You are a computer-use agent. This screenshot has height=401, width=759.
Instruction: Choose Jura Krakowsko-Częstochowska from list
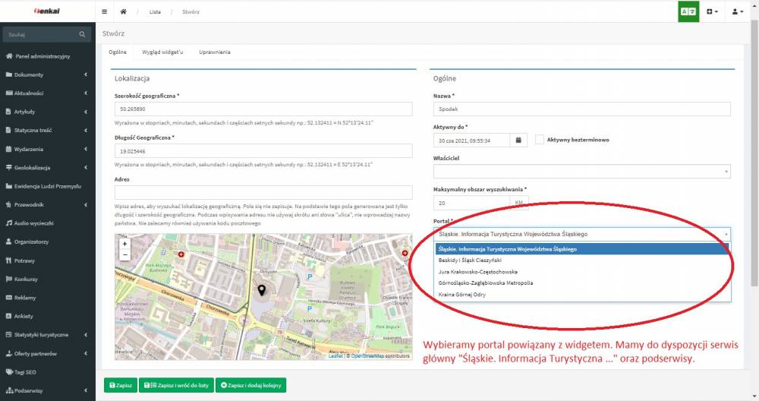[478, 271]
